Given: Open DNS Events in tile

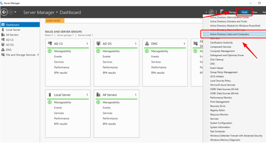Looking at the screenshot, I should pos(155,56).
